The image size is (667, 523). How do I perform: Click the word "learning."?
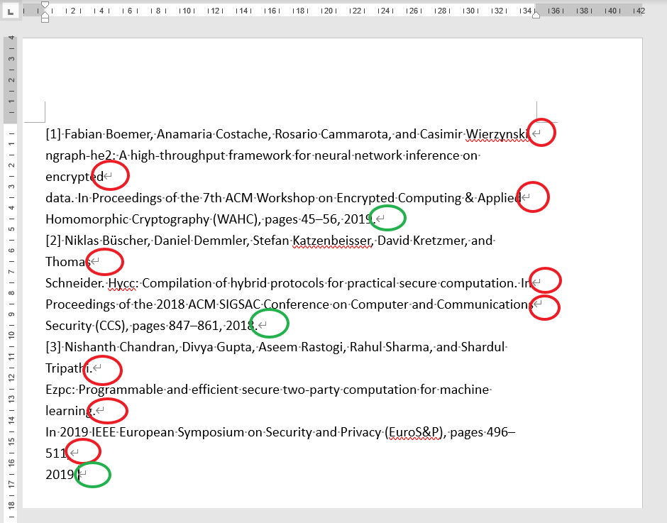70,411
